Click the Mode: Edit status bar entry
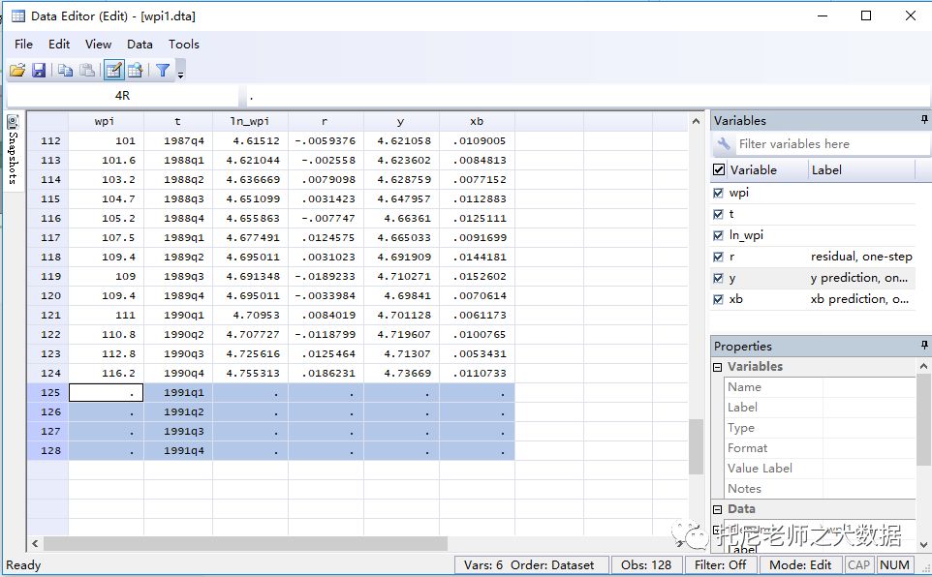 coord(800,565)
